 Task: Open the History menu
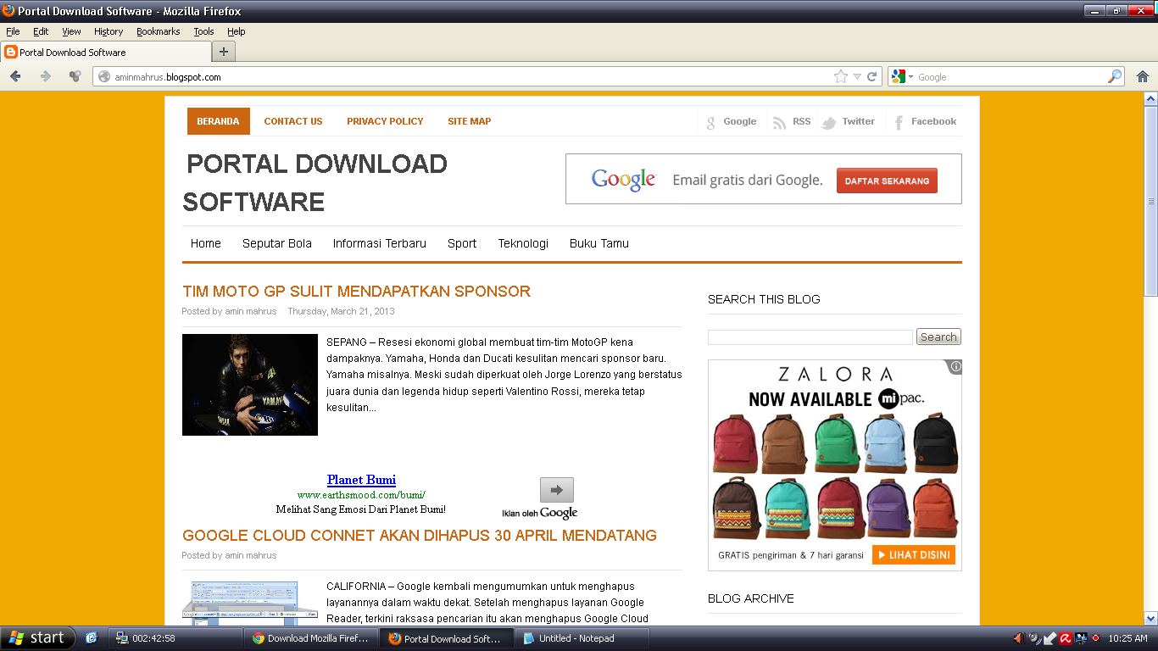pyautogui.click(x=109, y=31)
